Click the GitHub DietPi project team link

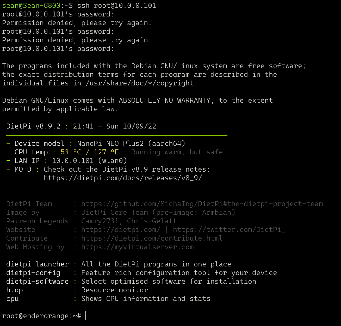coord(202,204)
